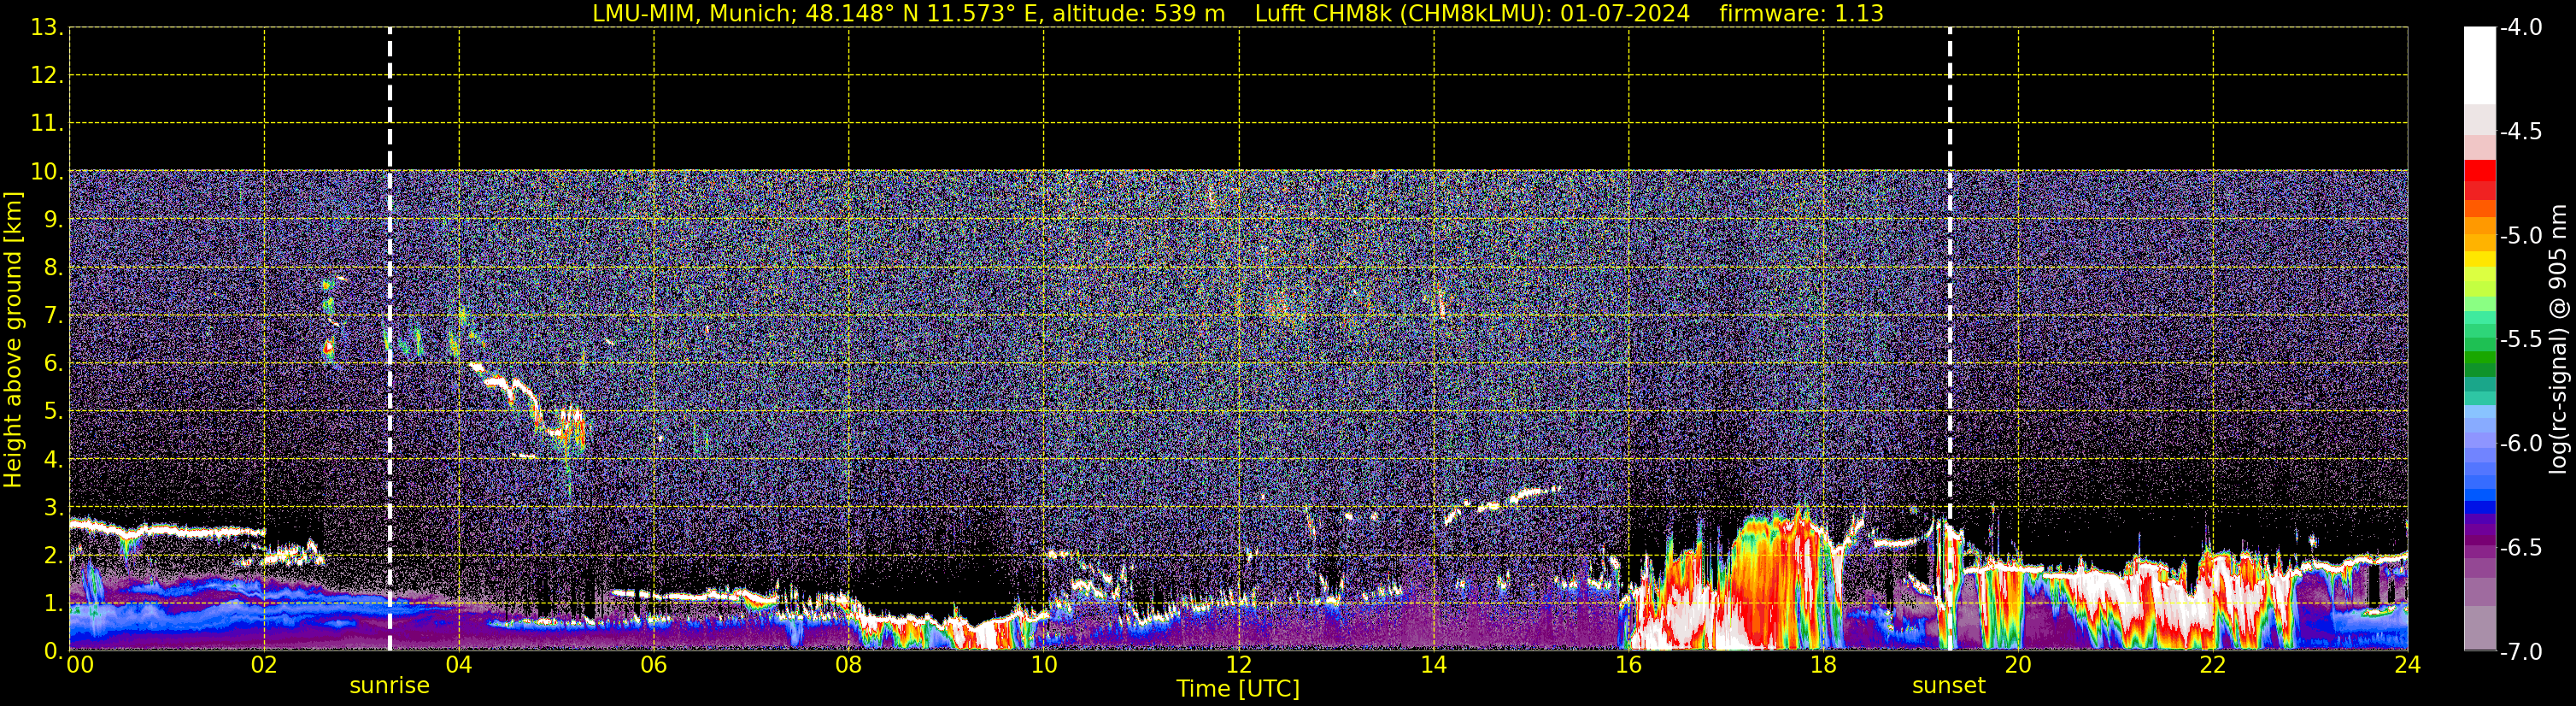This screenshot has height=706, width=2576.
Task: Click the x-axis tick label '10'
Action: 1044,665
